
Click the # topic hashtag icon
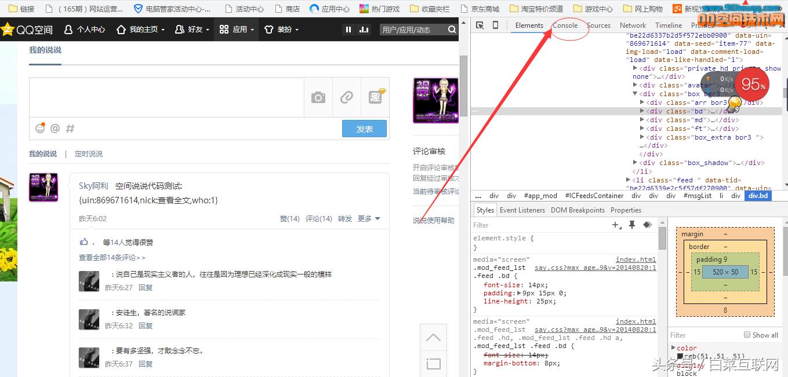pos(70,129)
